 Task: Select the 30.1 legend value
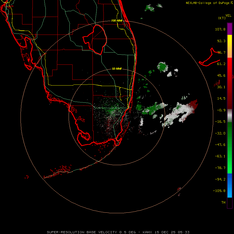[221, 87]
